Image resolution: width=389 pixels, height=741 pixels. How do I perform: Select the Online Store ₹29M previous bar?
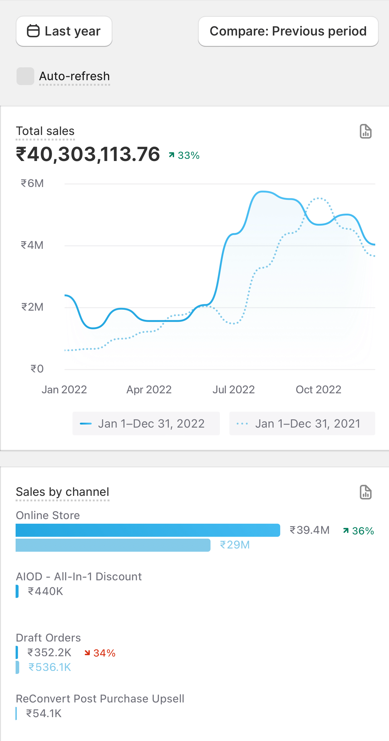pyautogui.click(x=113, y=545)
